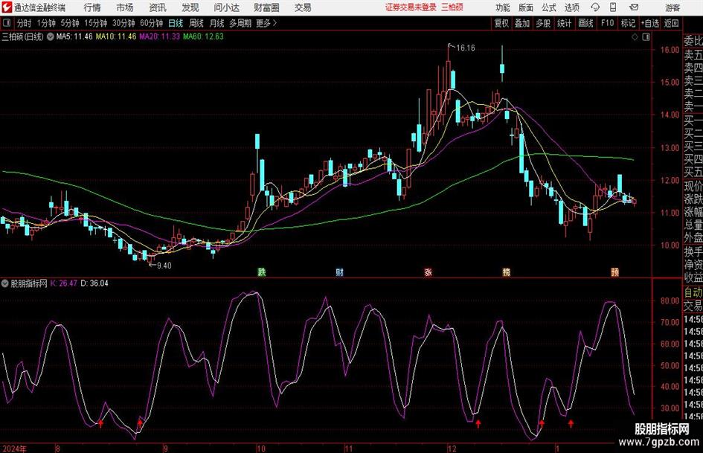Open the 发现 menu
Viewport: 703px width, 453px height.
coord(190,7)
